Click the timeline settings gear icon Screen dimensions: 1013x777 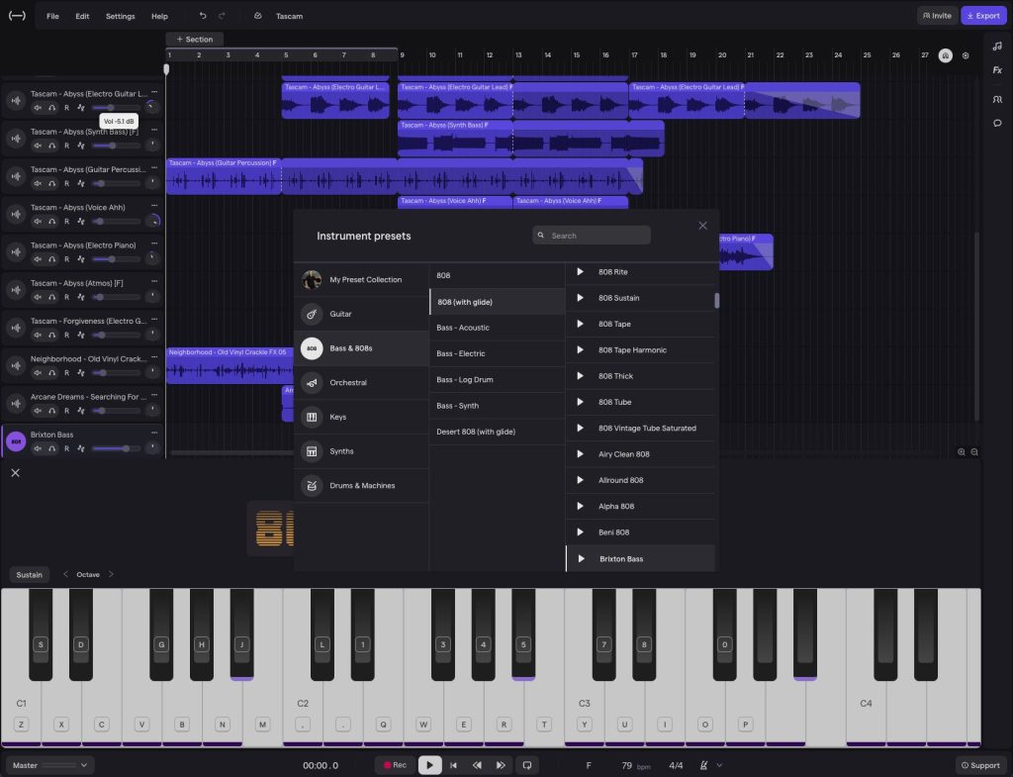(966, 55)
